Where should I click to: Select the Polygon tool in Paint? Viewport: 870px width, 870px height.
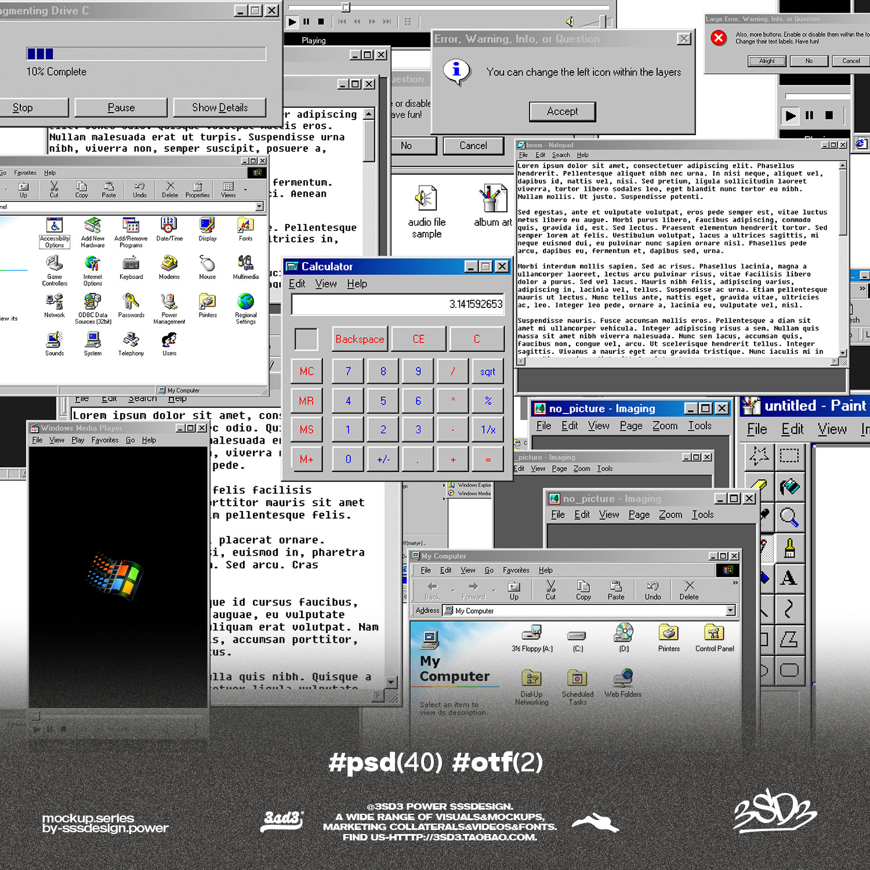789,639
